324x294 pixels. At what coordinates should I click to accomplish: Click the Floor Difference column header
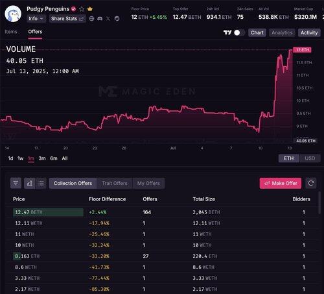tap(108, 199)
